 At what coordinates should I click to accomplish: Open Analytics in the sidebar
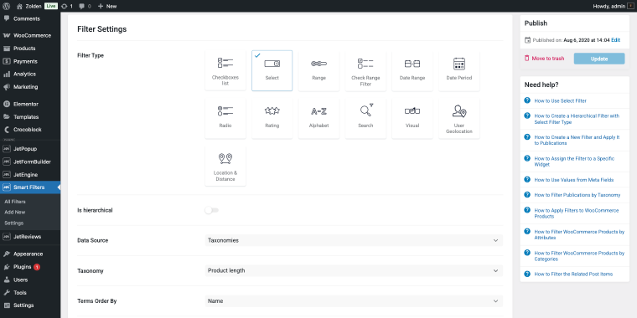point(30,74)
